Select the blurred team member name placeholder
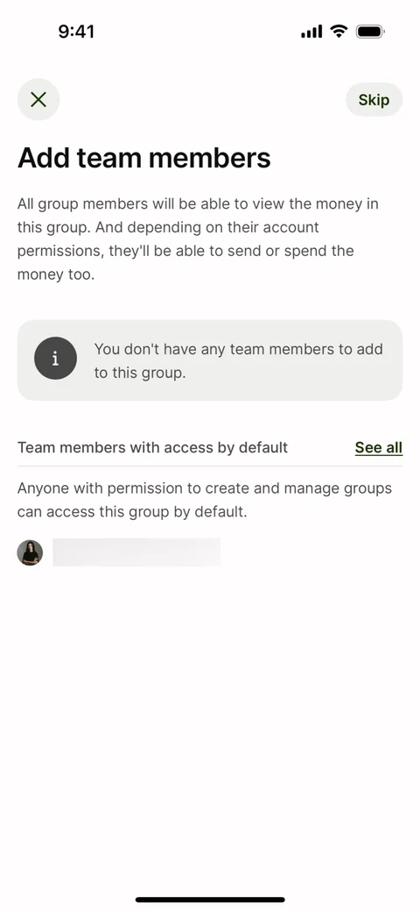 click(136, 552)
